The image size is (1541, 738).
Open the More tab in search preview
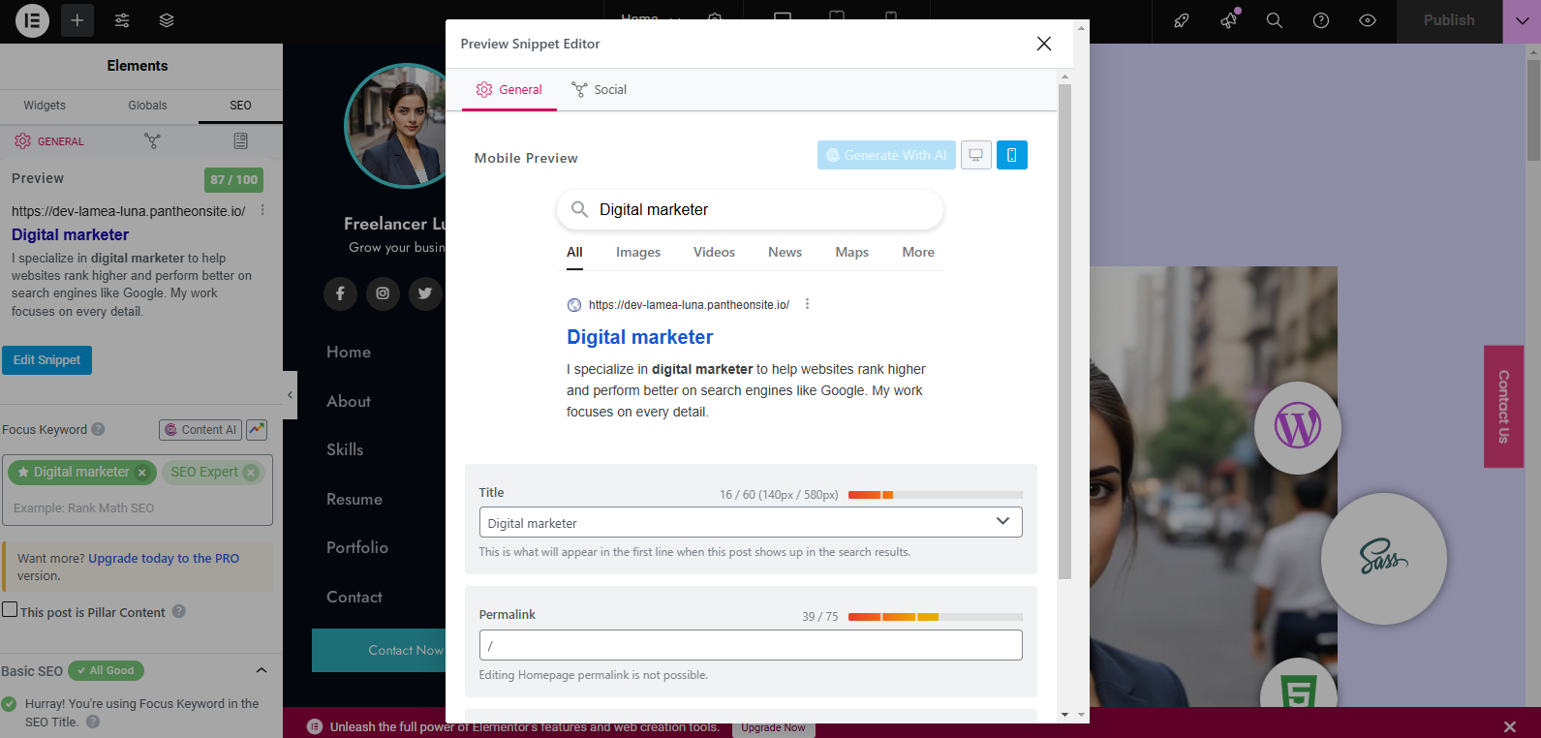[x=918, y=252]
